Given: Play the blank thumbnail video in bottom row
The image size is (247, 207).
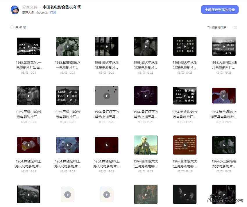Looking at the screenshot, I should 67,194.
